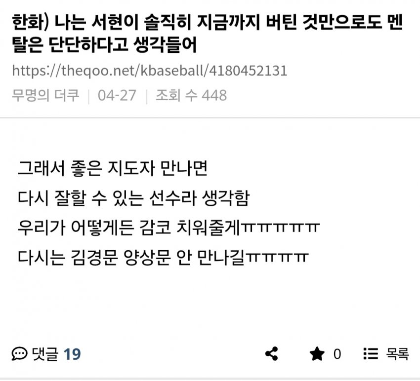Open the 댓글 19 comments link
This screenshot has width=420, height=381.
click(x=46, y=354)
